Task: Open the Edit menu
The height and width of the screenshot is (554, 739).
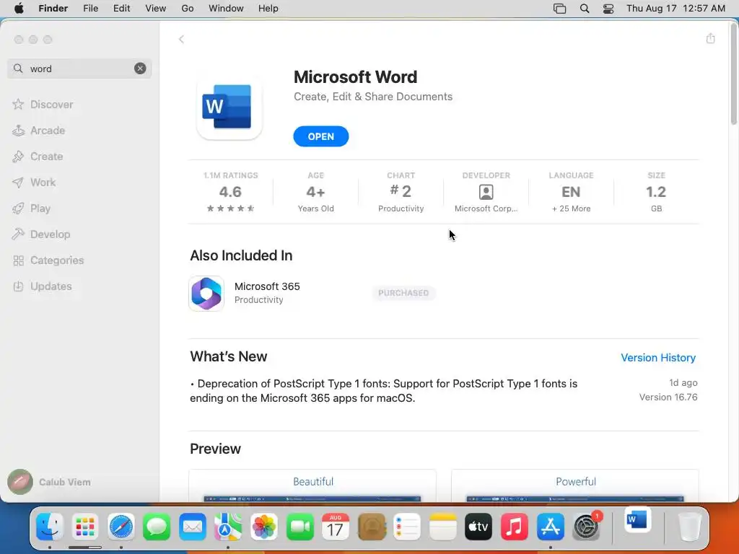Action: click(121, 8)
